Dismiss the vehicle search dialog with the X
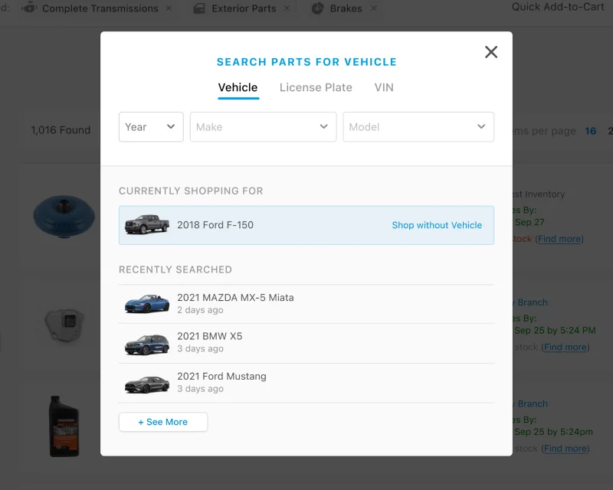The image size is (613, 490). click(x=491, y=52)
